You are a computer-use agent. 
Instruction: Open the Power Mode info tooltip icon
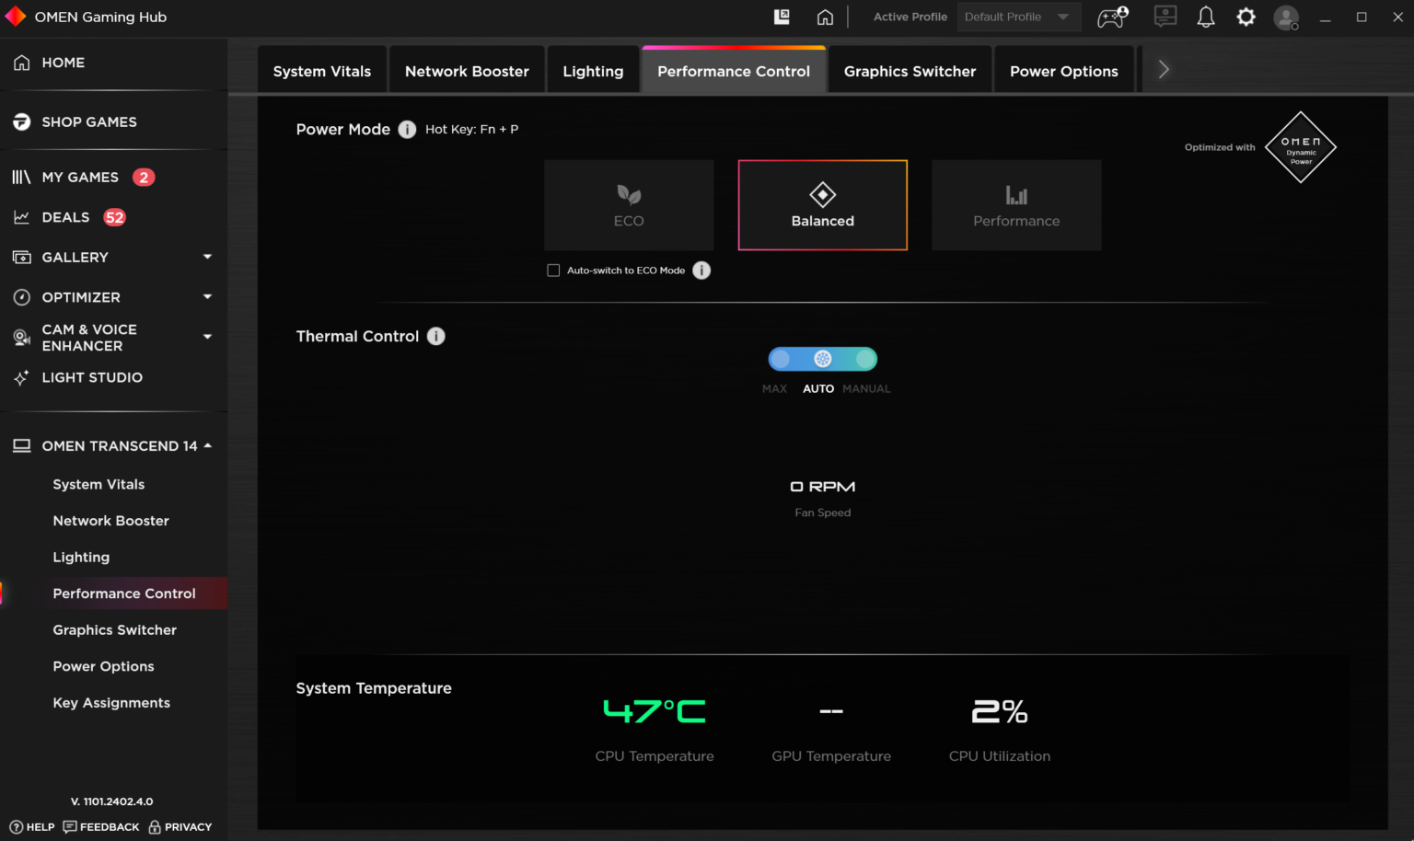(x=407, y=129)
